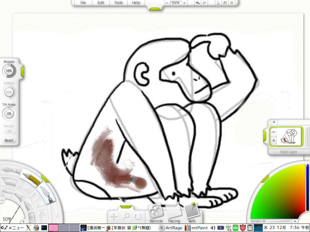Click the 200% zoom level field
The width and height of the screenshot is (310, 232).
[176, 3]
